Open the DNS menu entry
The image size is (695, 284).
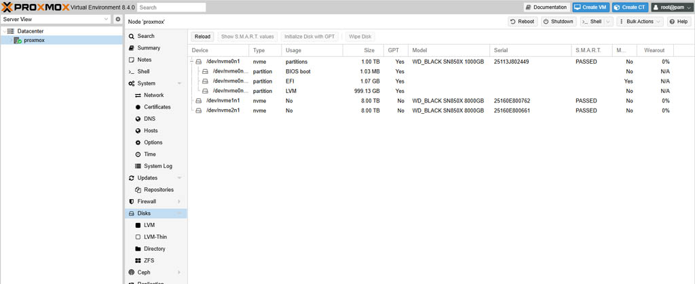click(155, 119)
